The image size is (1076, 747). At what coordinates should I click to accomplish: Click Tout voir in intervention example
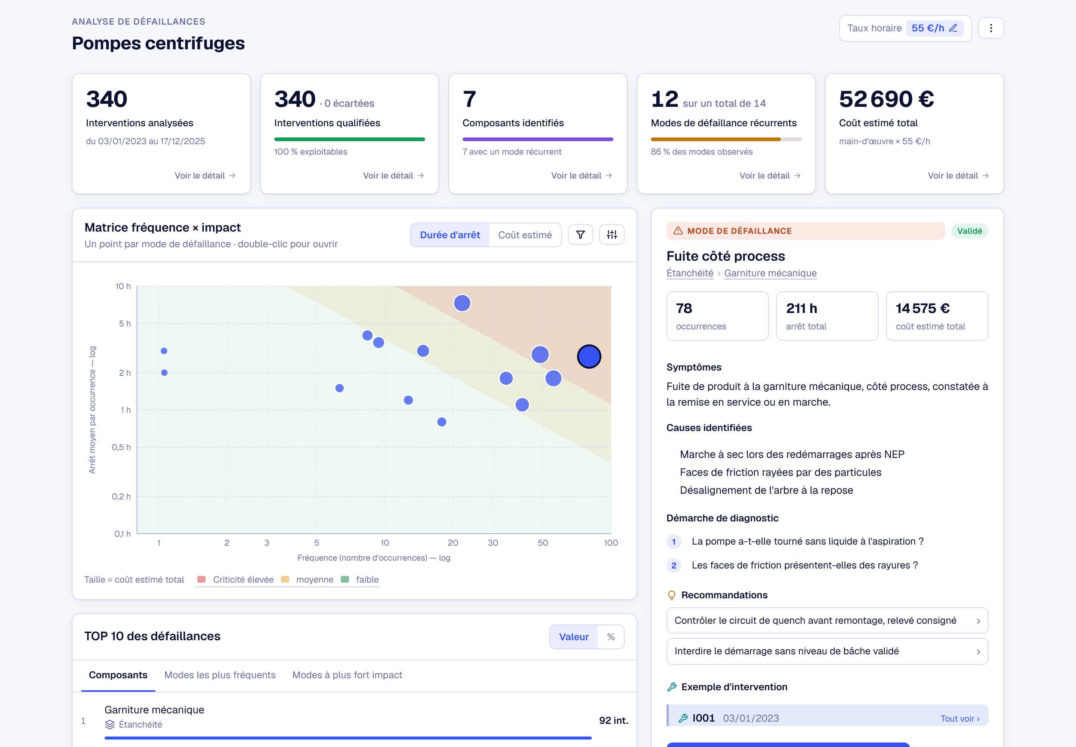(960, 719)
